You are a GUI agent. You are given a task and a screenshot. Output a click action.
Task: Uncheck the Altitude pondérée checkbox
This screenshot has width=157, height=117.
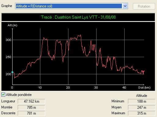click(3, 95)
